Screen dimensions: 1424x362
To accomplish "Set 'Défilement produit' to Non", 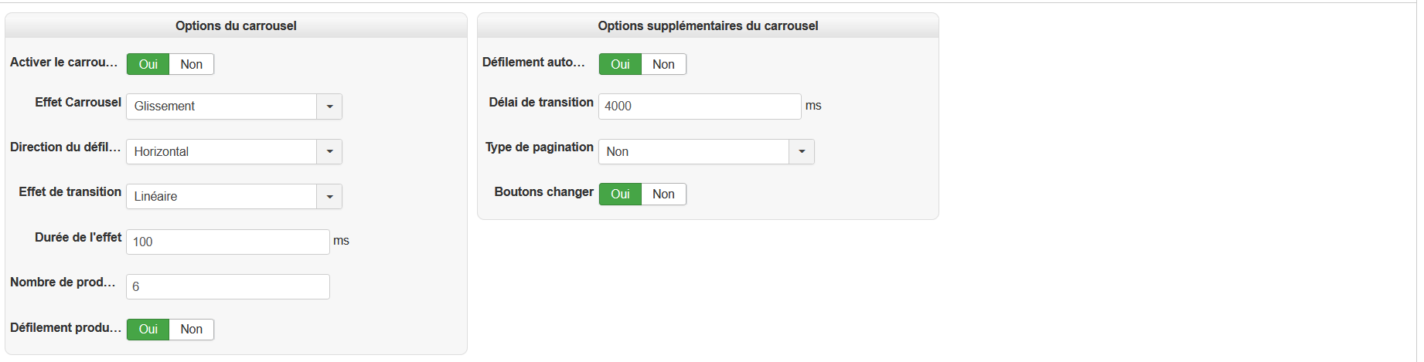I will pos(191,330).
